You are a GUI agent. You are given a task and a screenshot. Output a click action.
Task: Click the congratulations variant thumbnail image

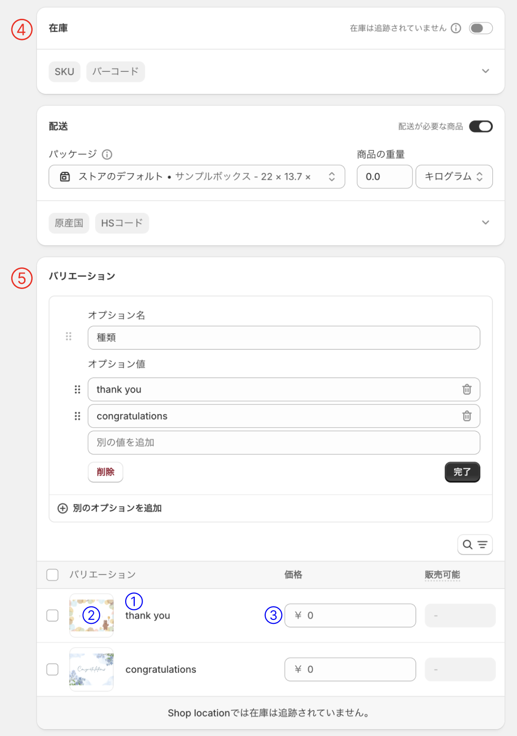tap(91, 670)
